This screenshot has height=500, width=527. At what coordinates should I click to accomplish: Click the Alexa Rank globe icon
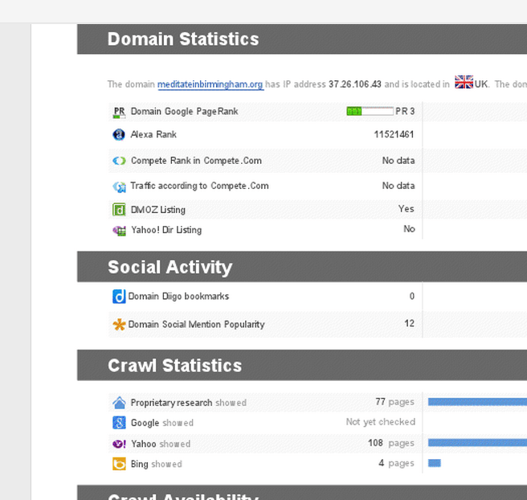(119, 134)
